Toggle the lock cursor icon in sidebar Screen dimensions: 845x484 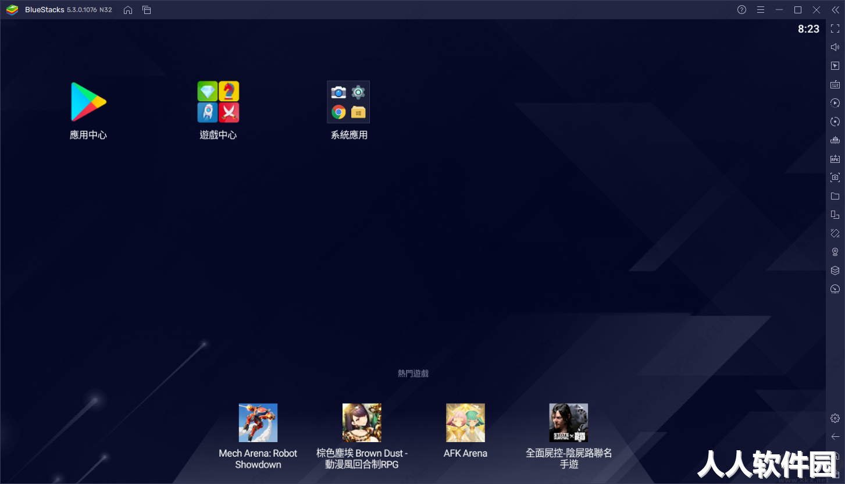click(835, 66)
